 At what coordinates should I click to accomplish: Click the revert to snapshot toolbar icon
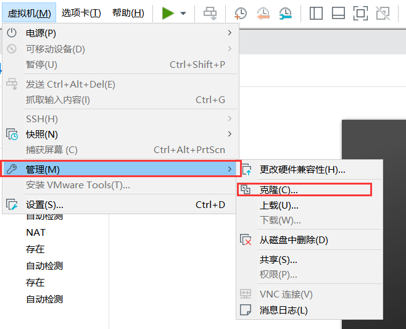(x=263, y=13)
